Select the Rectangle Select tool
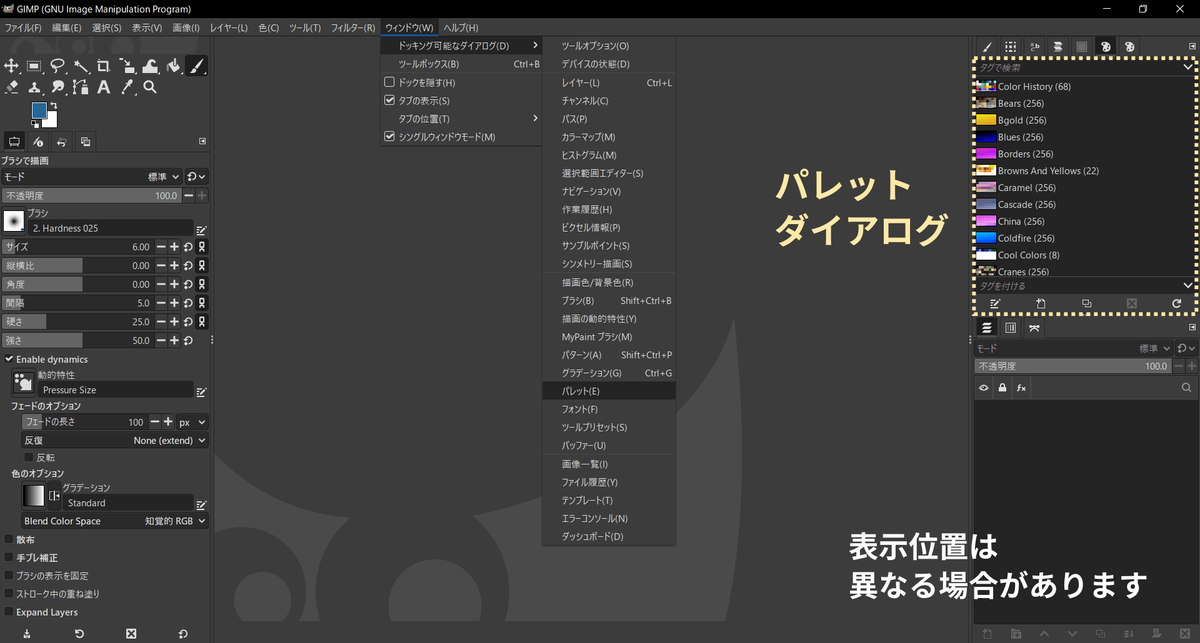The image size is (1200, 643). [x=34, y=66]
